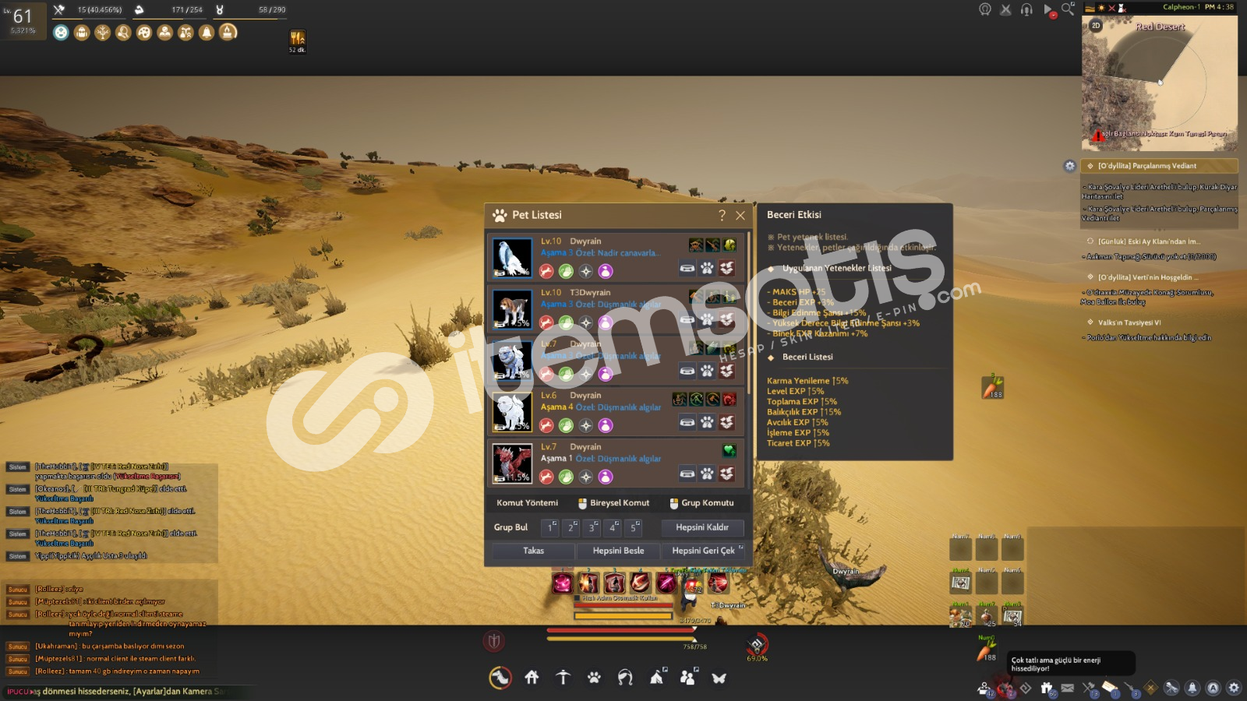
Task: Toggle green loot icon for red dragon pet
Action: 566,477
